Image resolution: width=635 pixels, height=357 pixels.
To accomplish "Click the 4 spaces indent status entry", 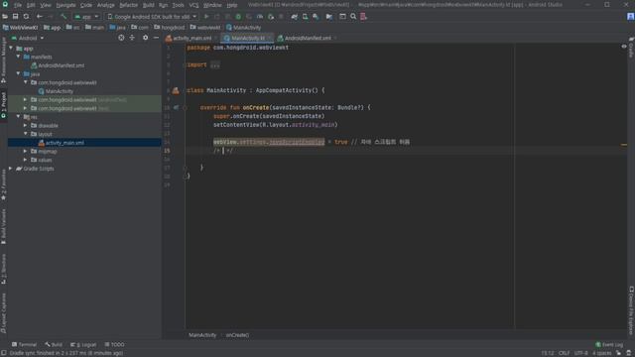I will click(x=602, y=353).
